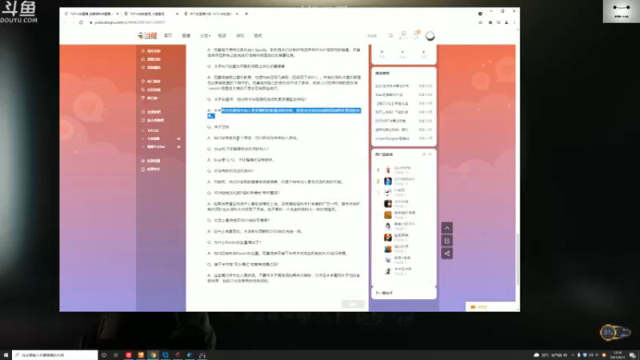Select the trophy 排行榜 sidebar item
This screenshot has height=360, width=640.
(150, 98)
